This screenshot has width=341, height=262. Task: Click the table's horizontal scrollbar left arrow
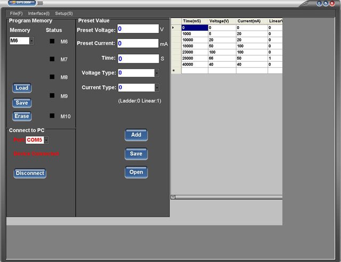[x=173, y=197]
